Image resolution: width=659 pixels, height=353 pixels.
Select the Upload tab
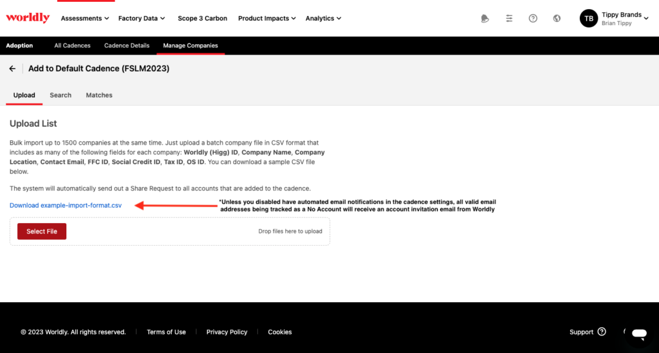24,95
